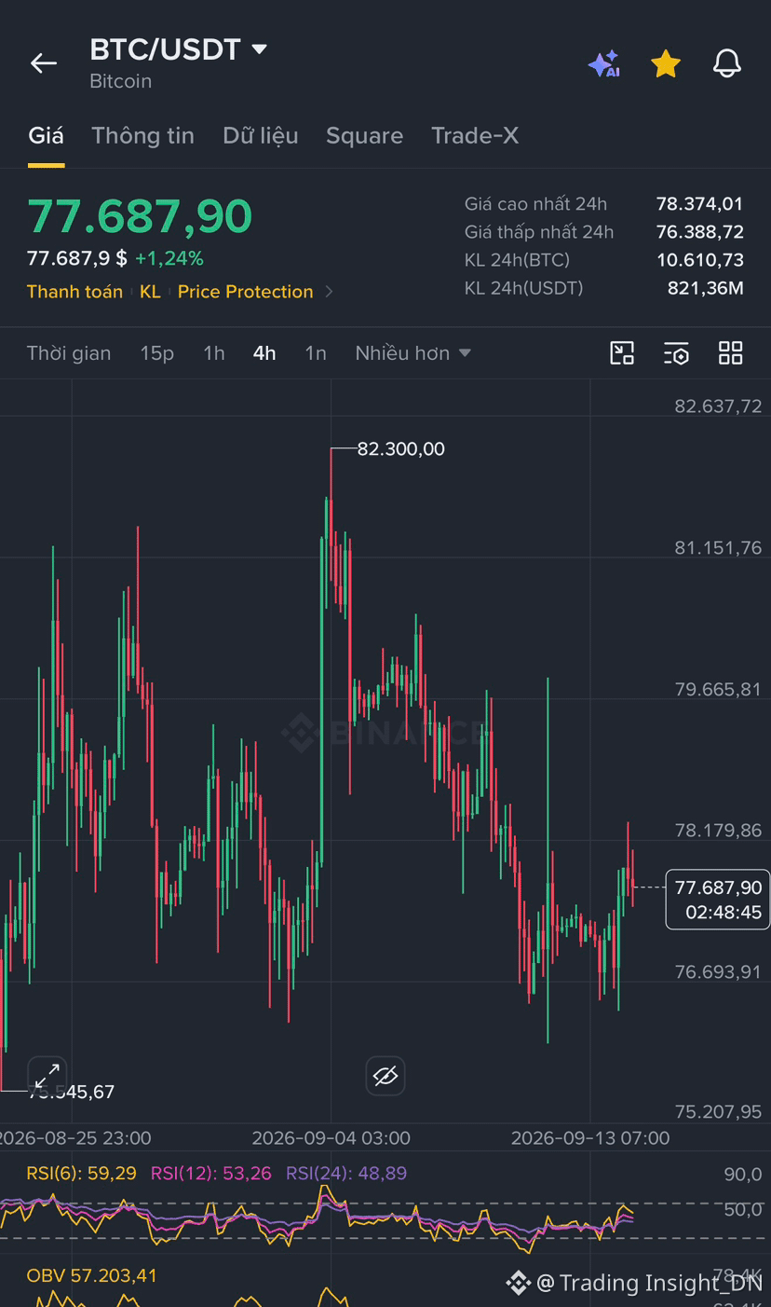Open the Nhiều hơn interval dropdown
Viewport: 771px width, 1307px height.
(x=413, y=353)
